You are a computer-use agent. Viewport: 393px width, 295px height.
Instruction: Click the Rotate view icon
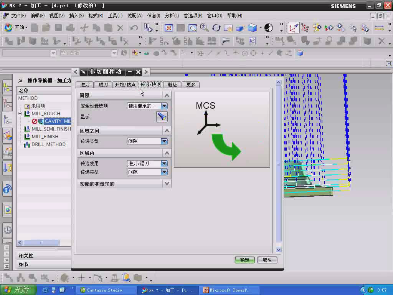(x=216, y=28)
